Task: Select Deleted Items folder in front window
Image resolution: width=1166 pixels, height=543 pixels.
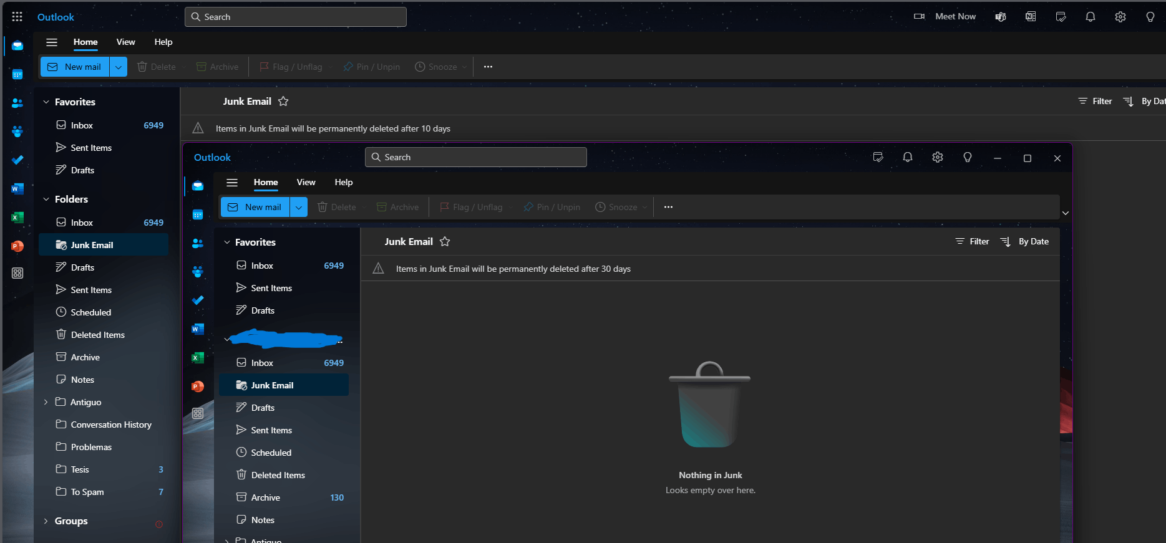Action: (x=284, y=475)
